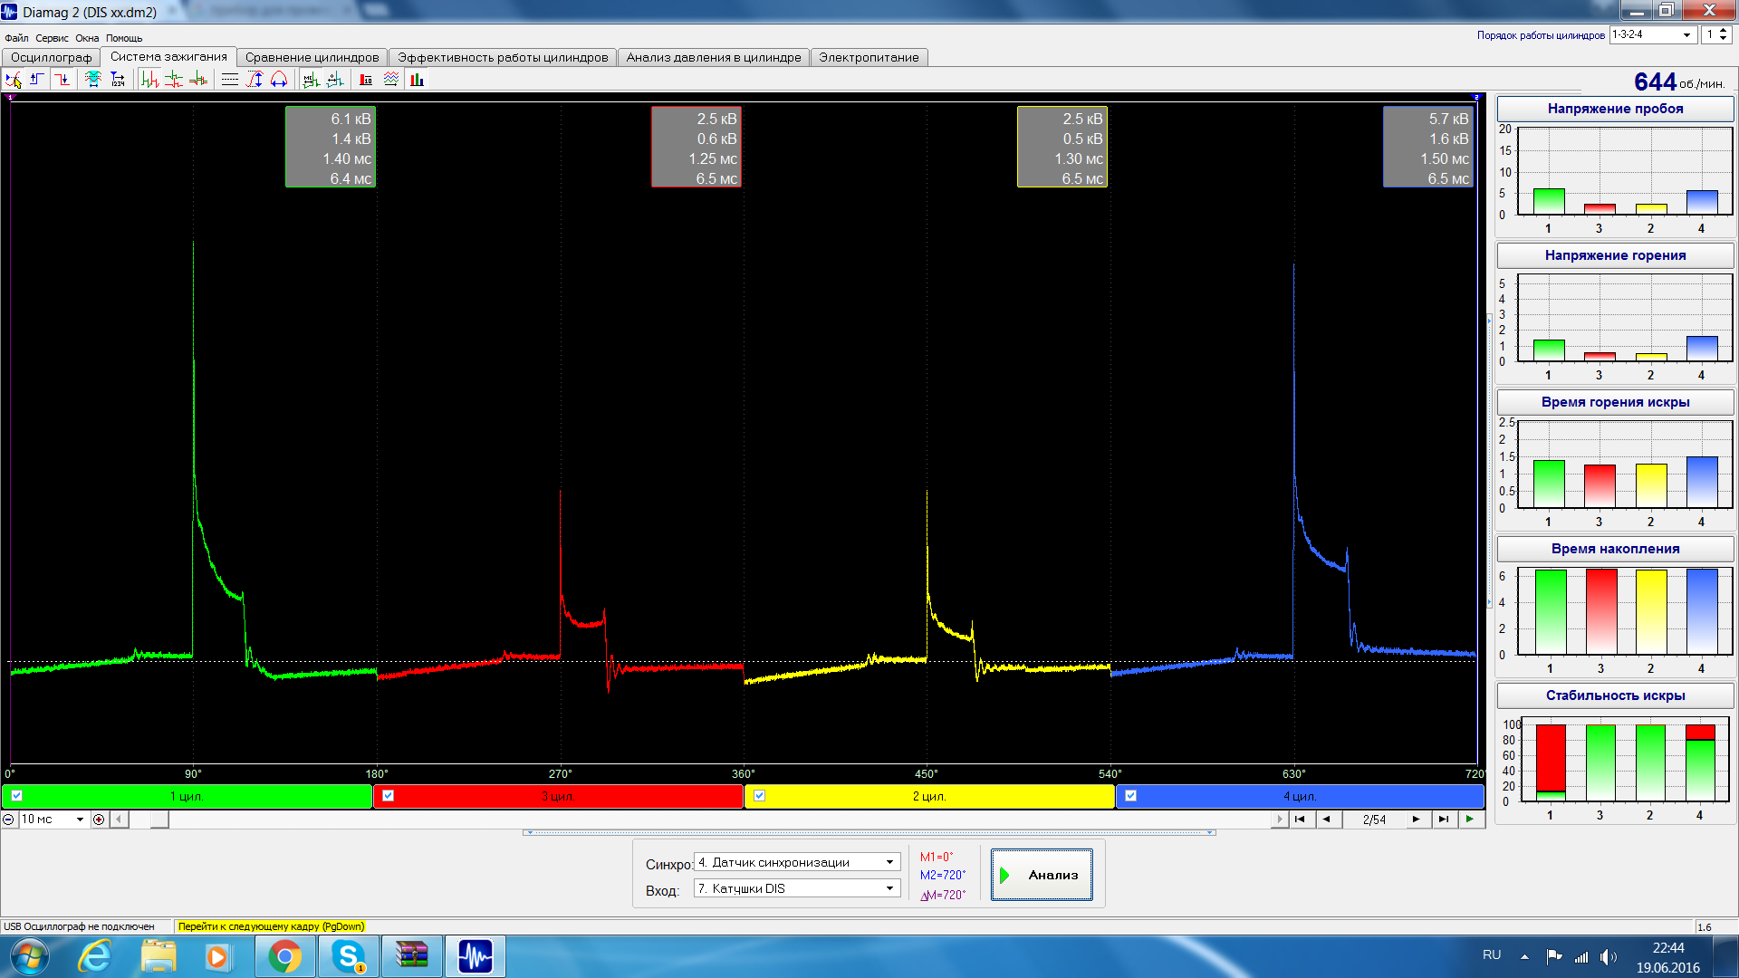Viewport: 1739px width, 978px height.
Task: Toggle cylinder 2 trace checkbox
Action: (x=759, y=796)
